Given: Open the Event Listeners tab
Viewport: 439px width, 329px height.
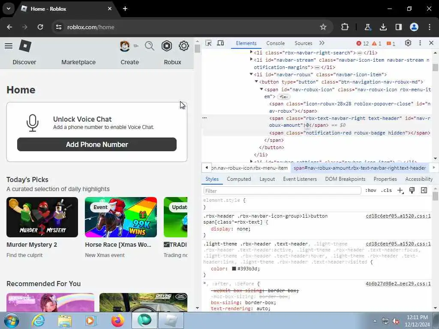Looking at the screenshot, I should click(300, 179).
